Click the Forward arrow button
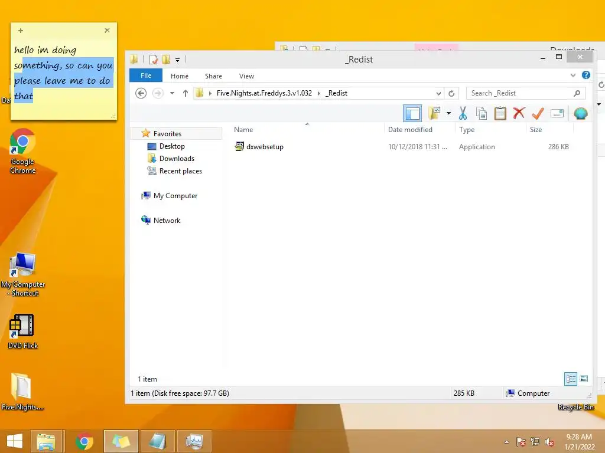The image size is (605, 453). (157, 93)
